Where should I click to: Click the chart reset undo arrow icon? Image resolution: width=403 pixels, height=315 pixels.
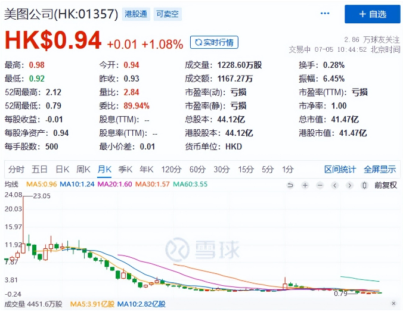[290, 185]
